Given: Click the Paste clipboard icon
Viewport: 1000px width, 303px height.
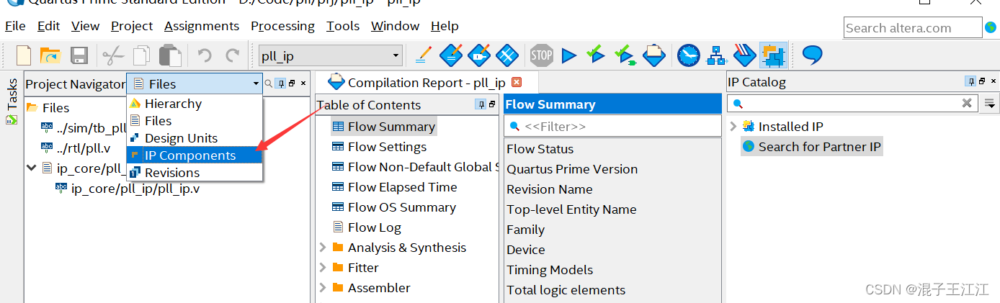Looking at the screenshot, I should click(171, 55).
